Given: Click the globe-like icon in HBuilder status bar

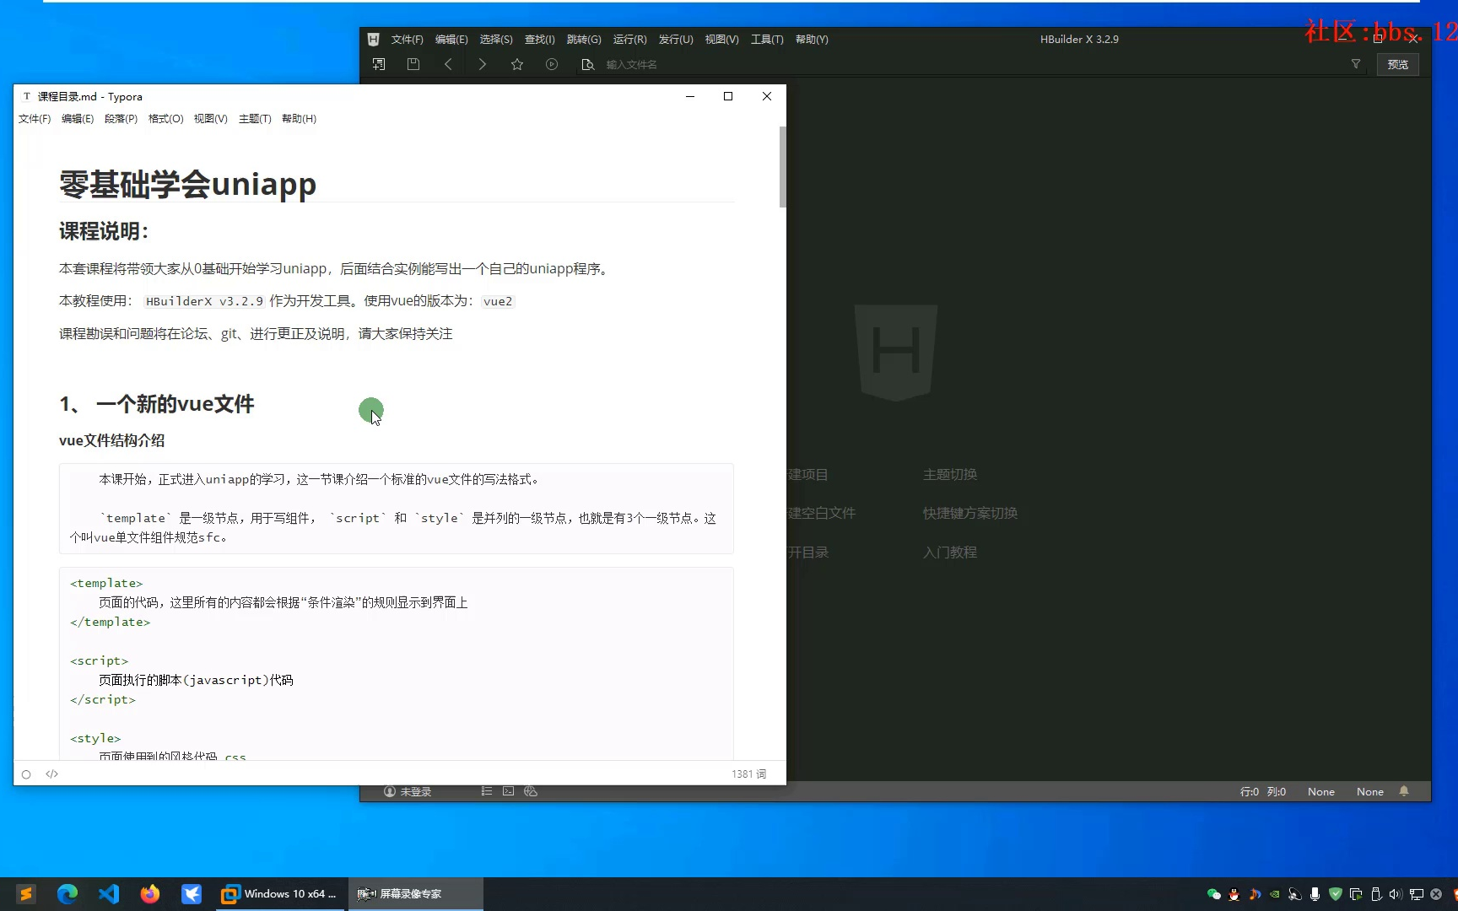Looking at the screenshot, I should point(531,791).
